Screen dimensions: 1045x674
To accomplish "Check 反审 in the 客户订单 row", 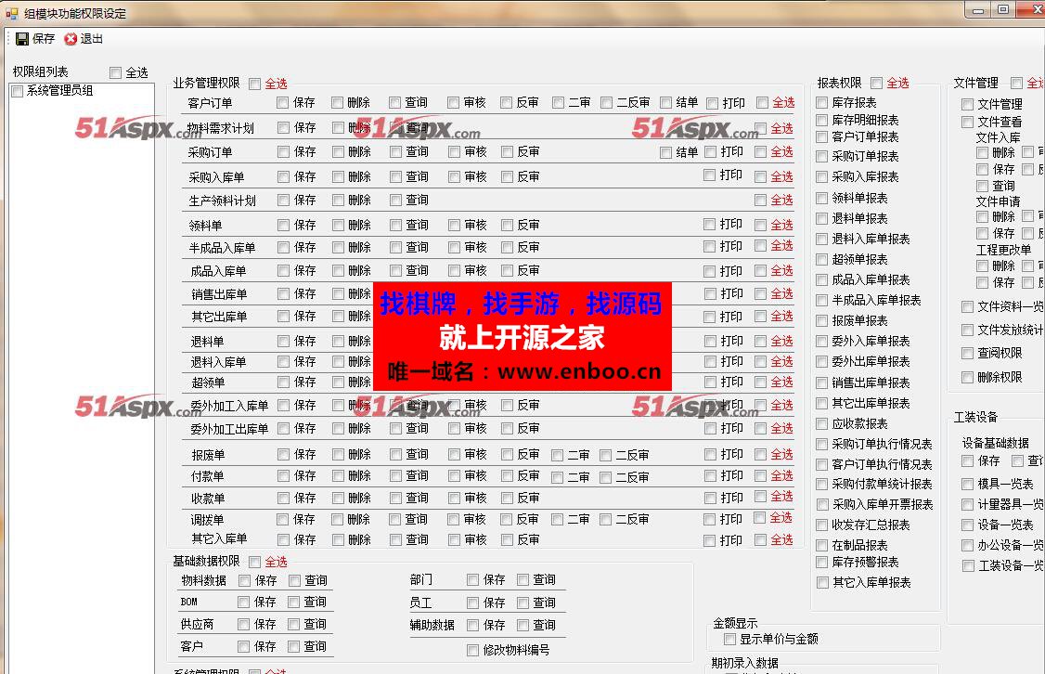I will point(506,103).
